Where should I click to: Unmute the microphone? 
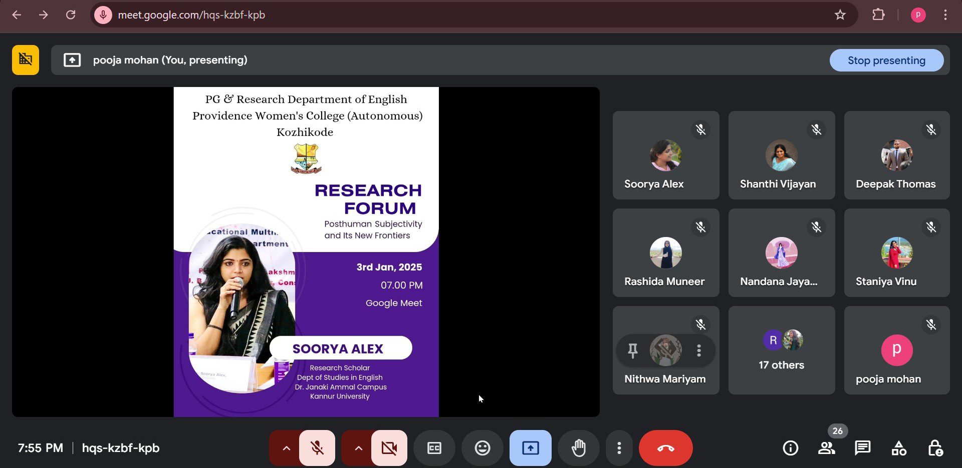click(x=317, y=448)
